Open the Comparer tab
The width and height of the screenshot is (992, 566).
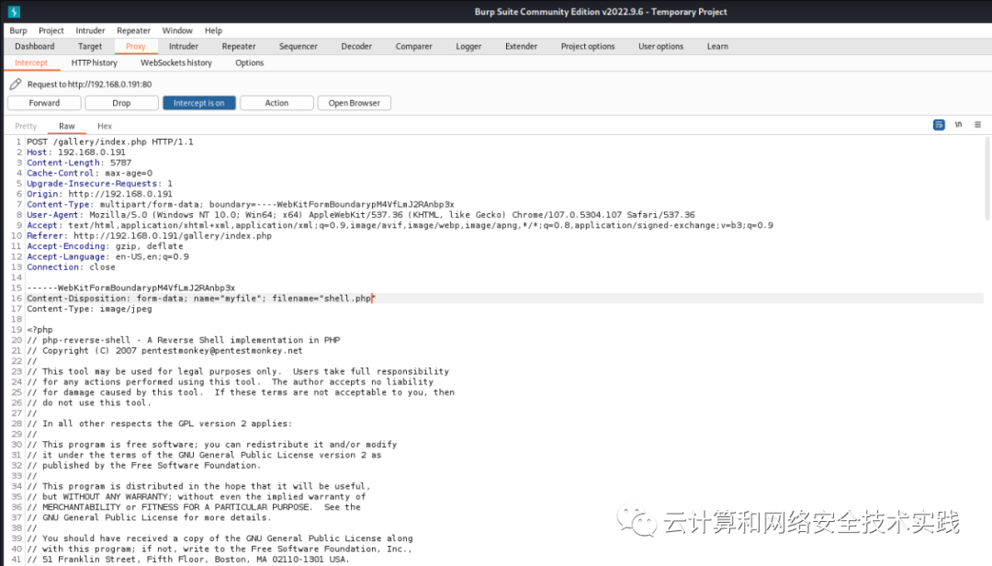pyautogui.click(x=413, y=46)
